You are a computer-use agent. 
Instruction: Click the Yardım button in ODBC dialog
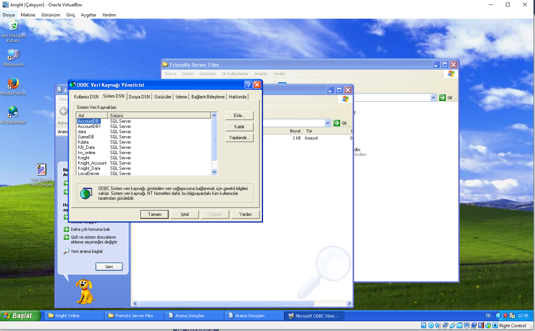(x=245, y=214)
